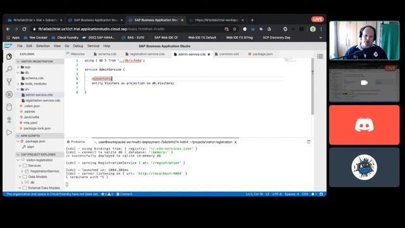Click the SAP logo in the menu bar
The width and height of the screenshot is (405, 228).
click(8, 46)
